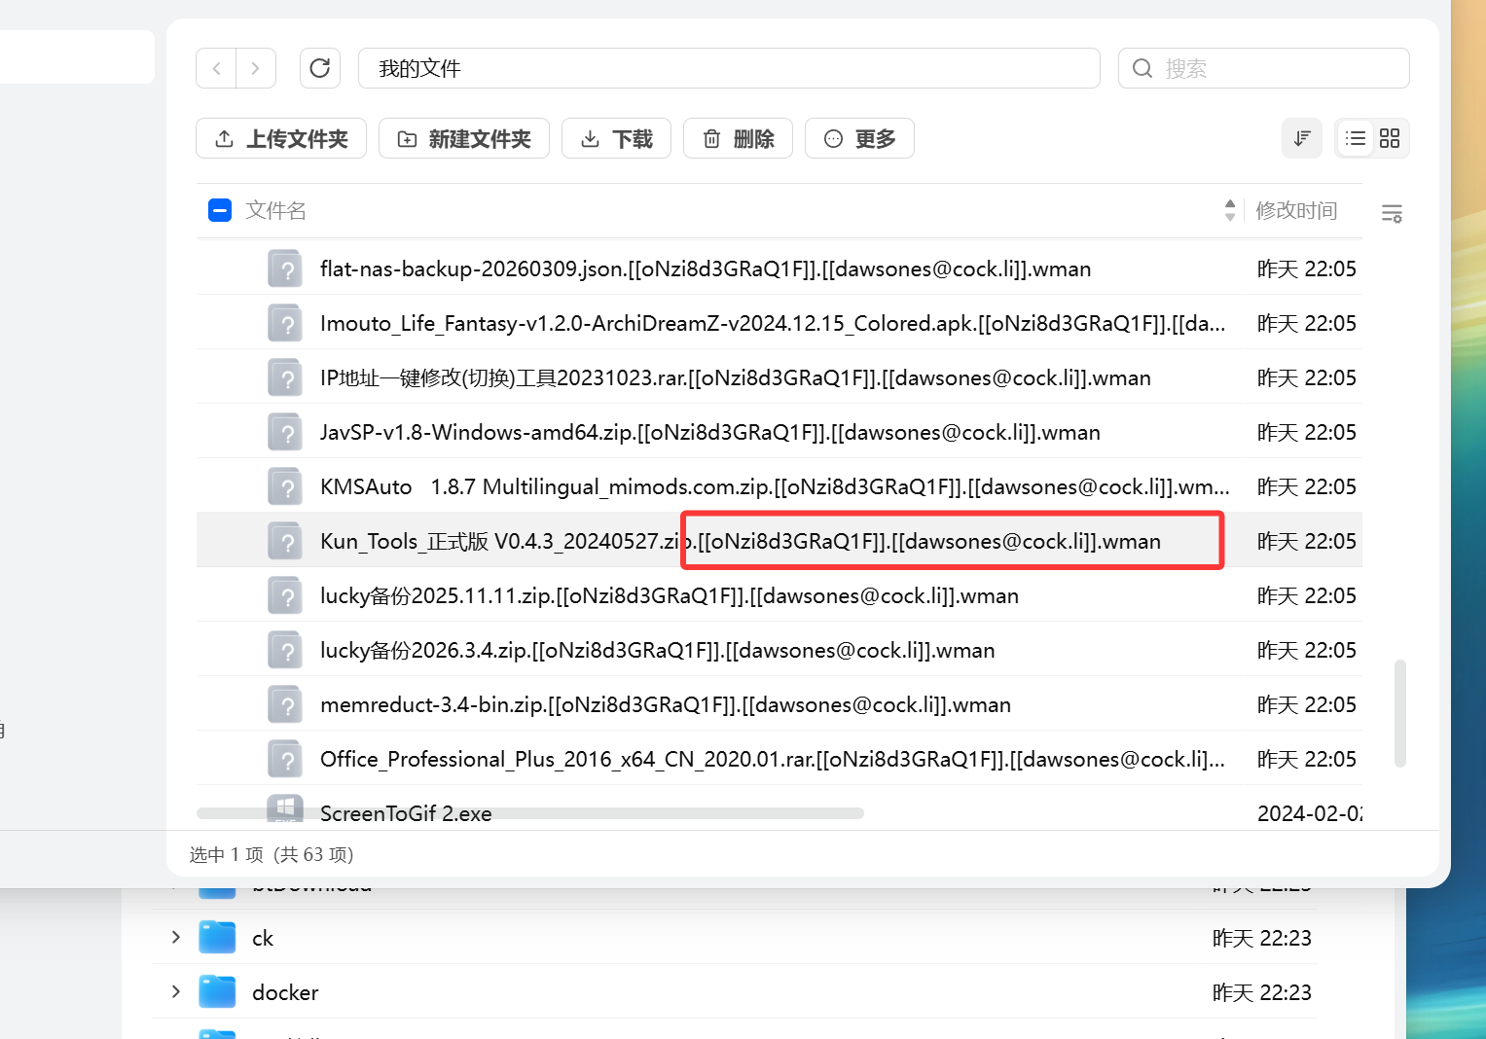
Task: Open the column settings icon beside 修改时间
Action: coord(1393,213)
